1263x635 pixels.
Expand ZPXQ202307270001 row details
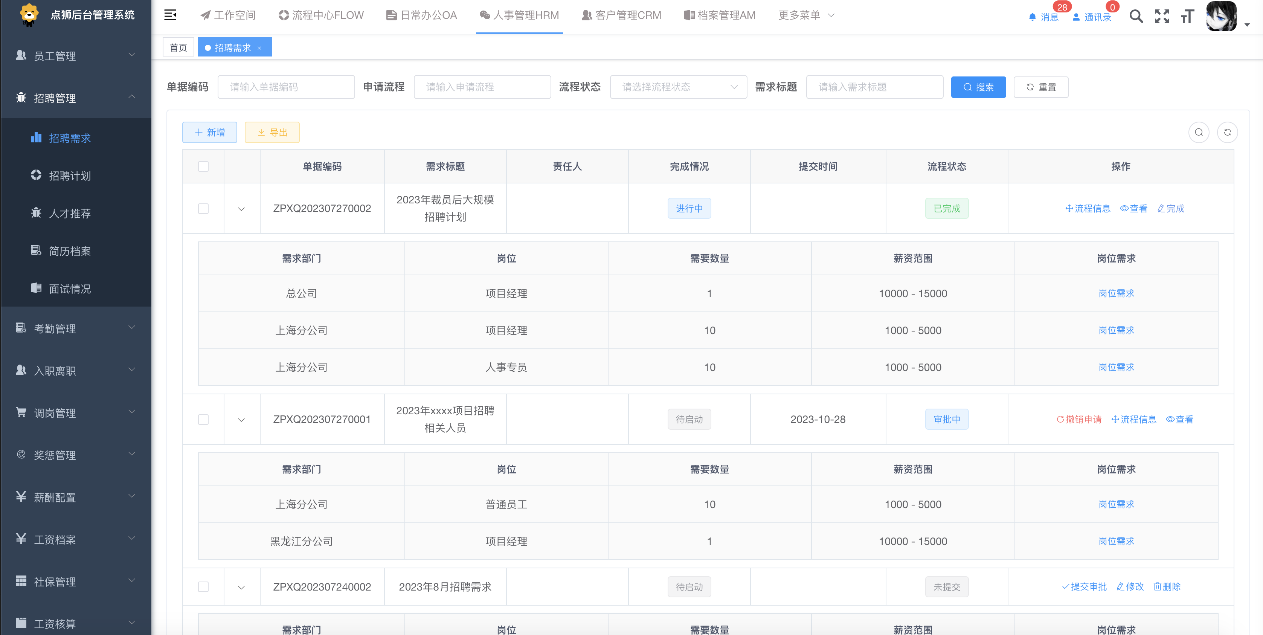(x=241, y=419)
